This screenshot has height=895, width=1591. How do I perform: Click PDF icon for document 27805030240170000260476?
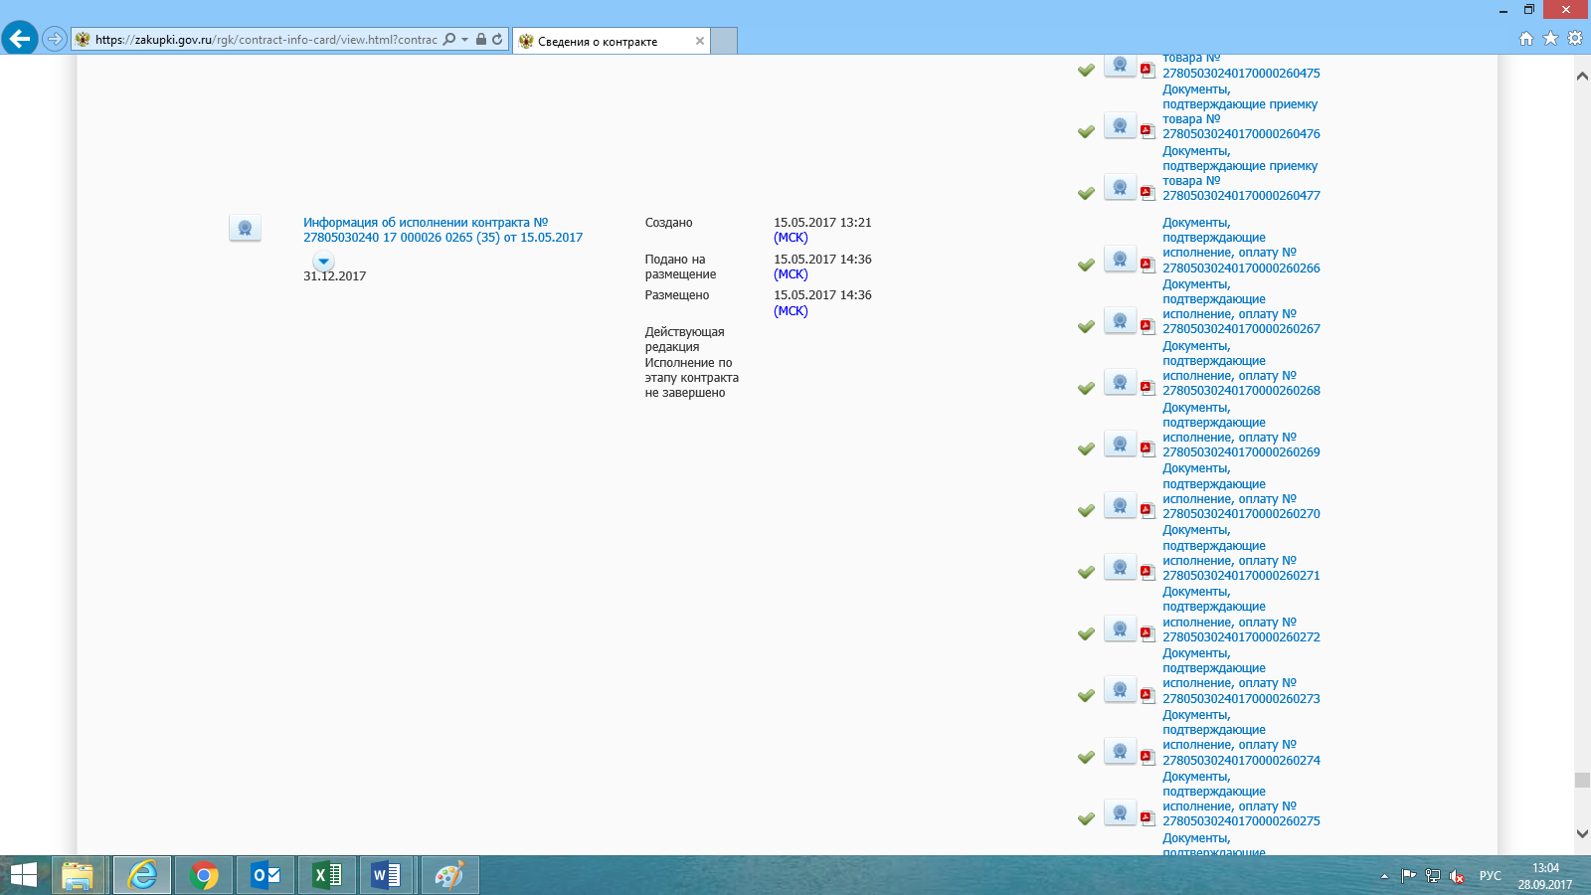[x=1147, y=131]
